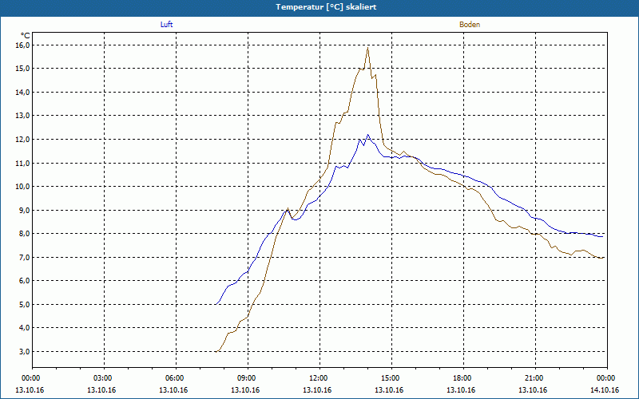Viewport: 639px width, 399px height.
Task: Click the 14.10.16 date label
Action: 605,390
